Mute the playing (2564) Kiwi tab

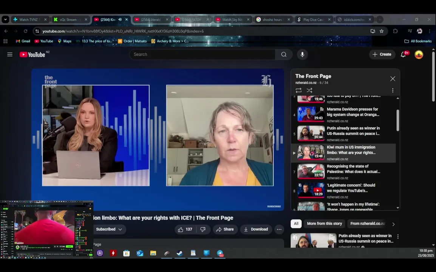pos(120,20)
